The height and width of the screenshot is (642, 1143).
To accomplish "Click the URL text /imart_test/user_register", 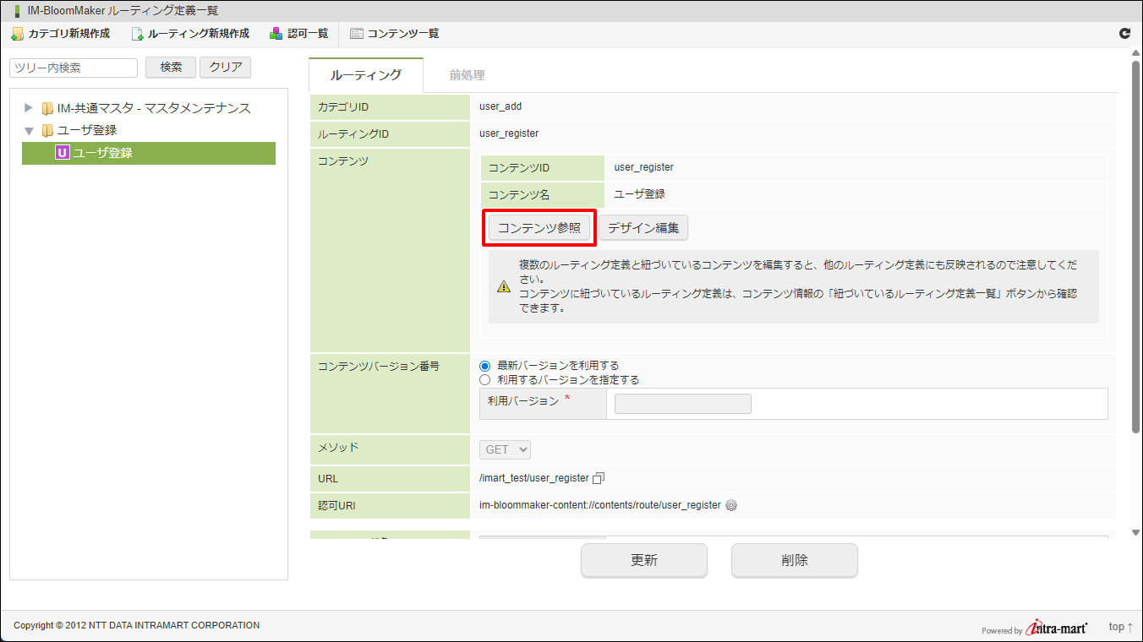I will tap(534, 478).
